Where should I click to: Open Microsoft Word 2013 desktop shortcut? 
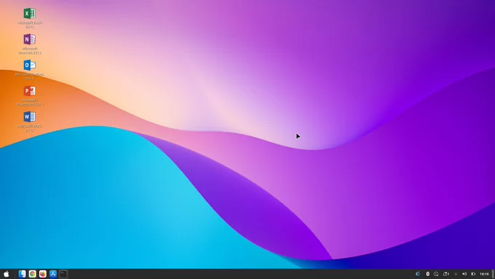(29, 122)
